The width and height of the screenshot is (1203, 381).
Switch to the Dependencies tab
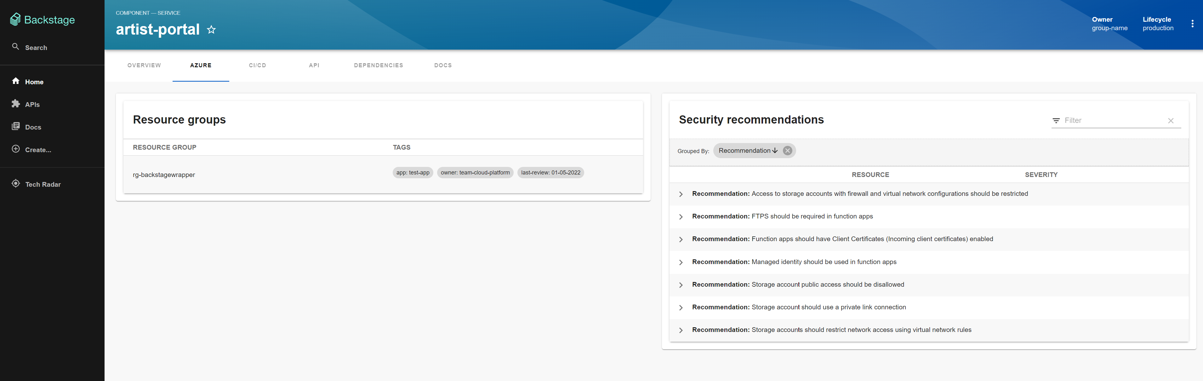coord(378,65)
